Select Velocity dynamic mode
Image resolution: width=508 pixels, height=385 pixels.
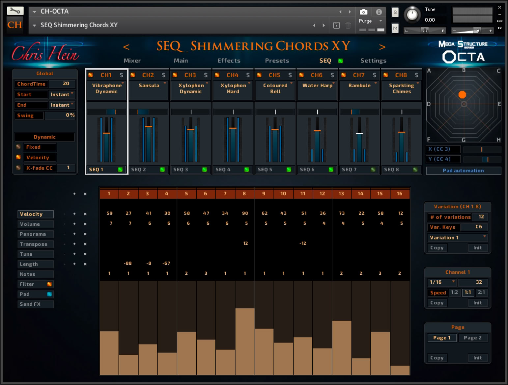[x=18, y=157]
